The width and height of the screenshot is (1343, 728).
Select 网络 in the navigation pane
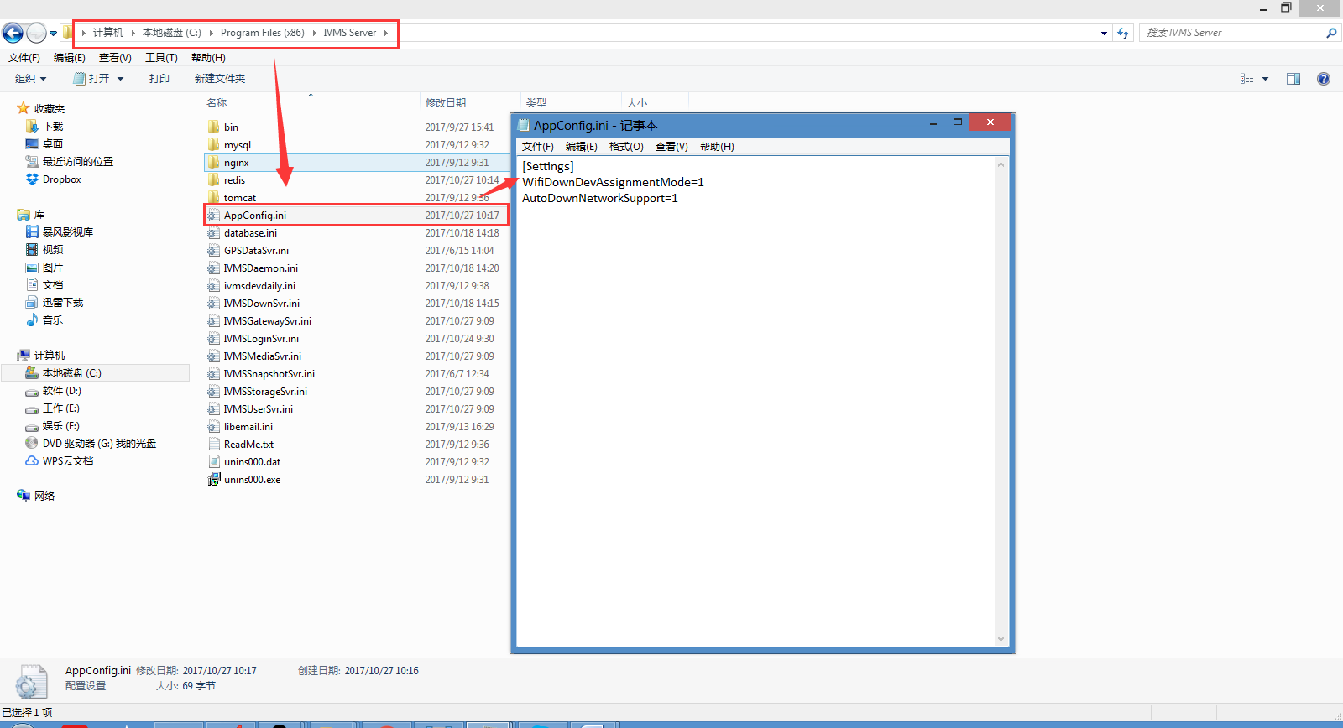pyautogui.click(x=44, y=497)
